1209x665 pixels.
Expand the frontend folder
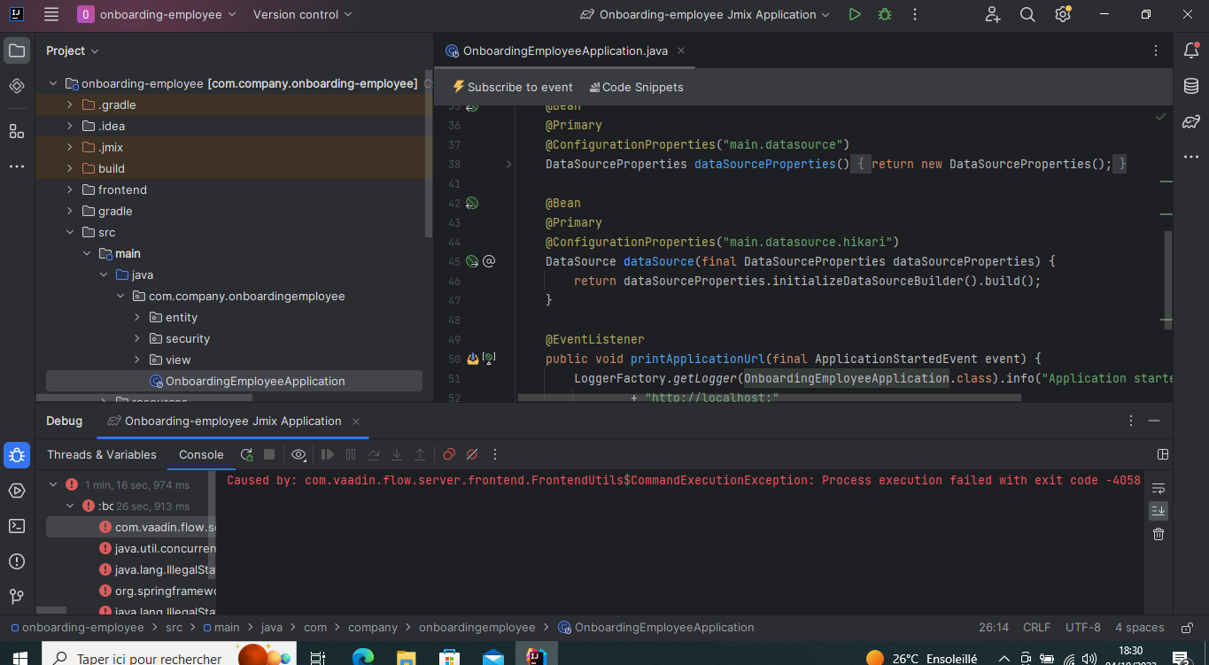tap(69, 189)
